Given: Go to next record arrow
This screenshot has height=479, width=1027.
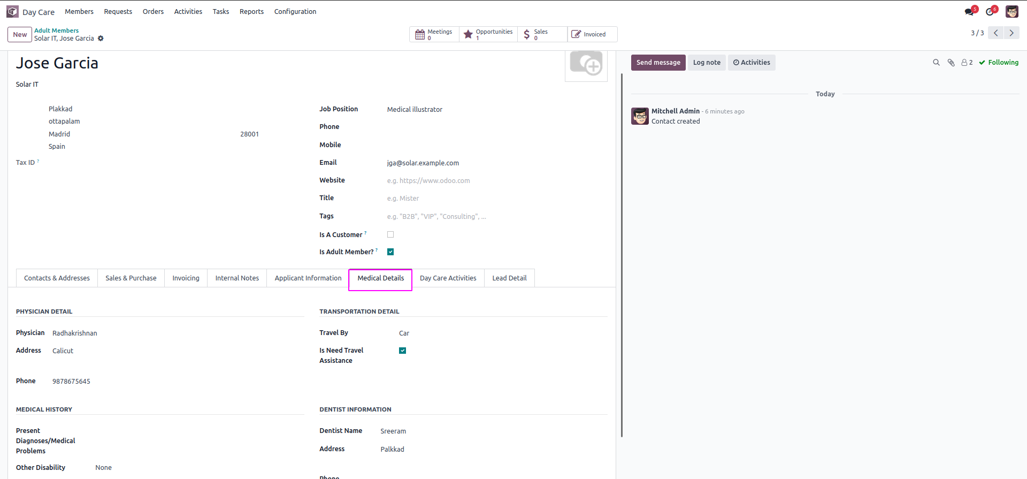Looking at the screenshot, I should coord(1011,33).
